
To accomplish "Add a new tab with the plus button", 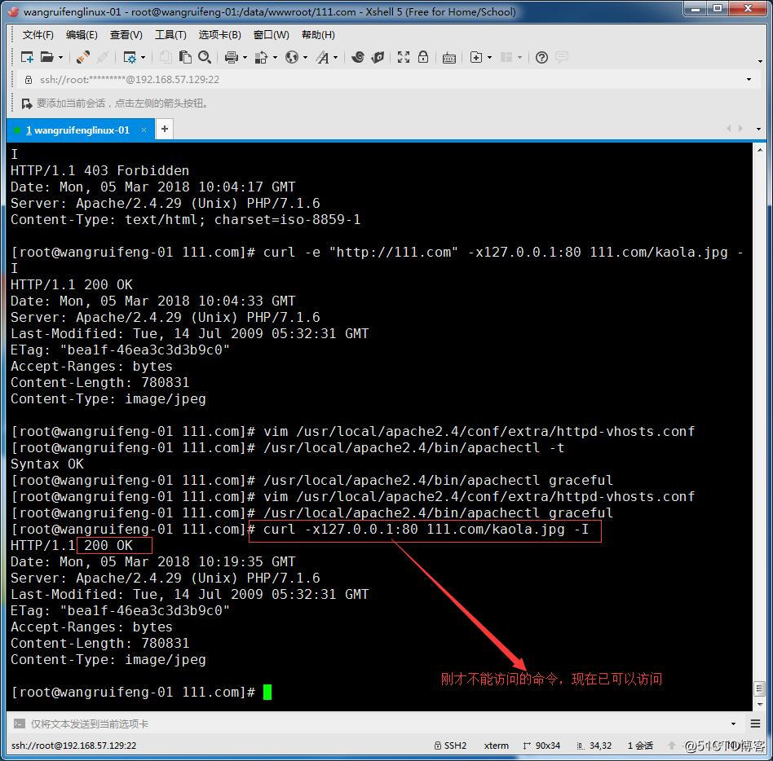I will (165, 129).
